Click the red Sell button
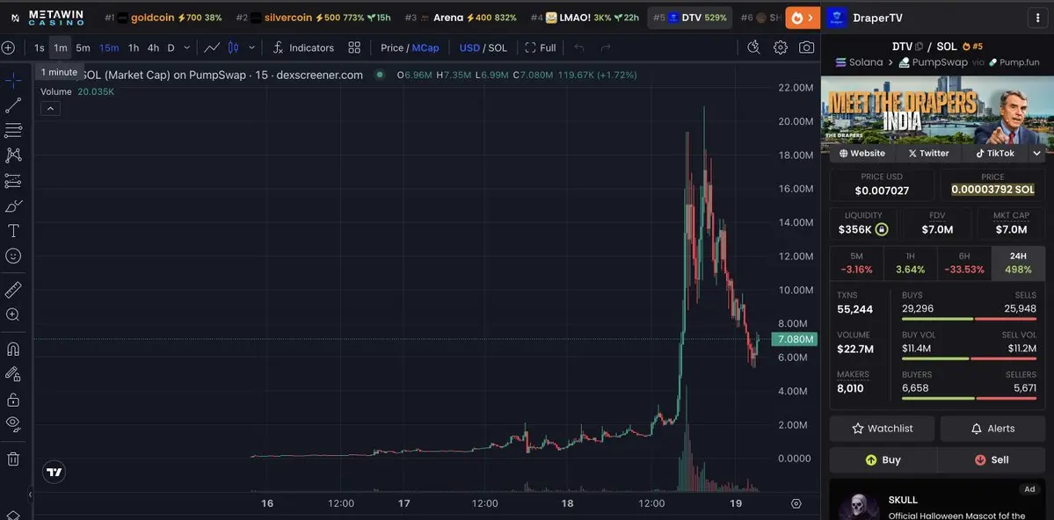This screenshot has width=1054, height=520. click(992, 459)
